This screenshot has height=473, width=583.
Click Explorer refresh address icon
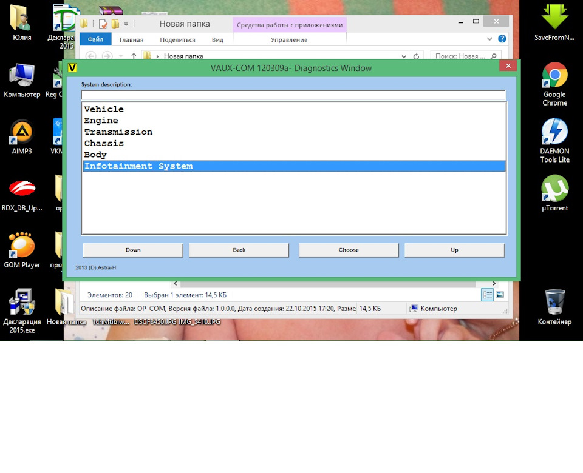click(x=417, y=56)
